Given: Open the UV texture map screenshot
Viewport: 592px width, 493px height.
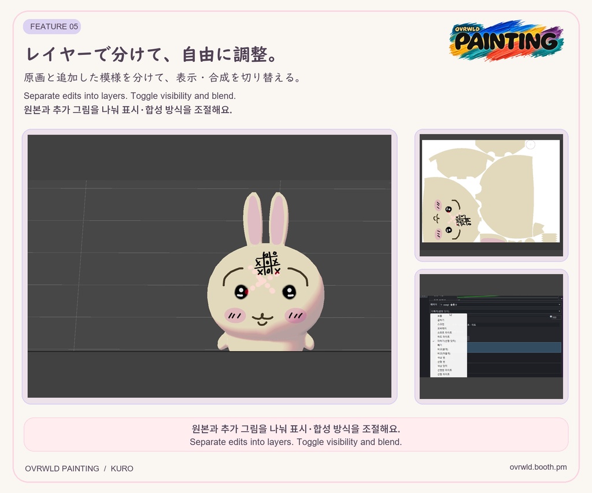Looking at the screenshot, I should (491, 195).
